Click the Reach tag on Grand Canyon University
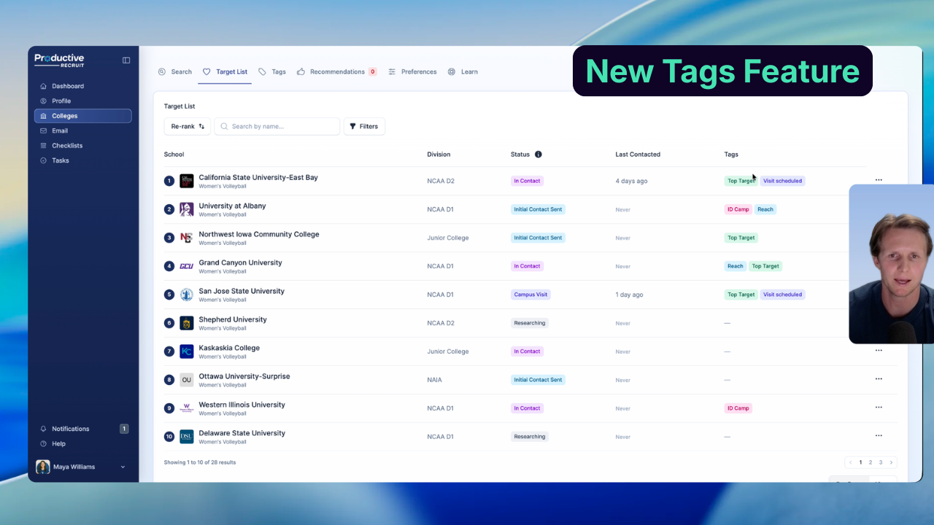 click(736, 266)
